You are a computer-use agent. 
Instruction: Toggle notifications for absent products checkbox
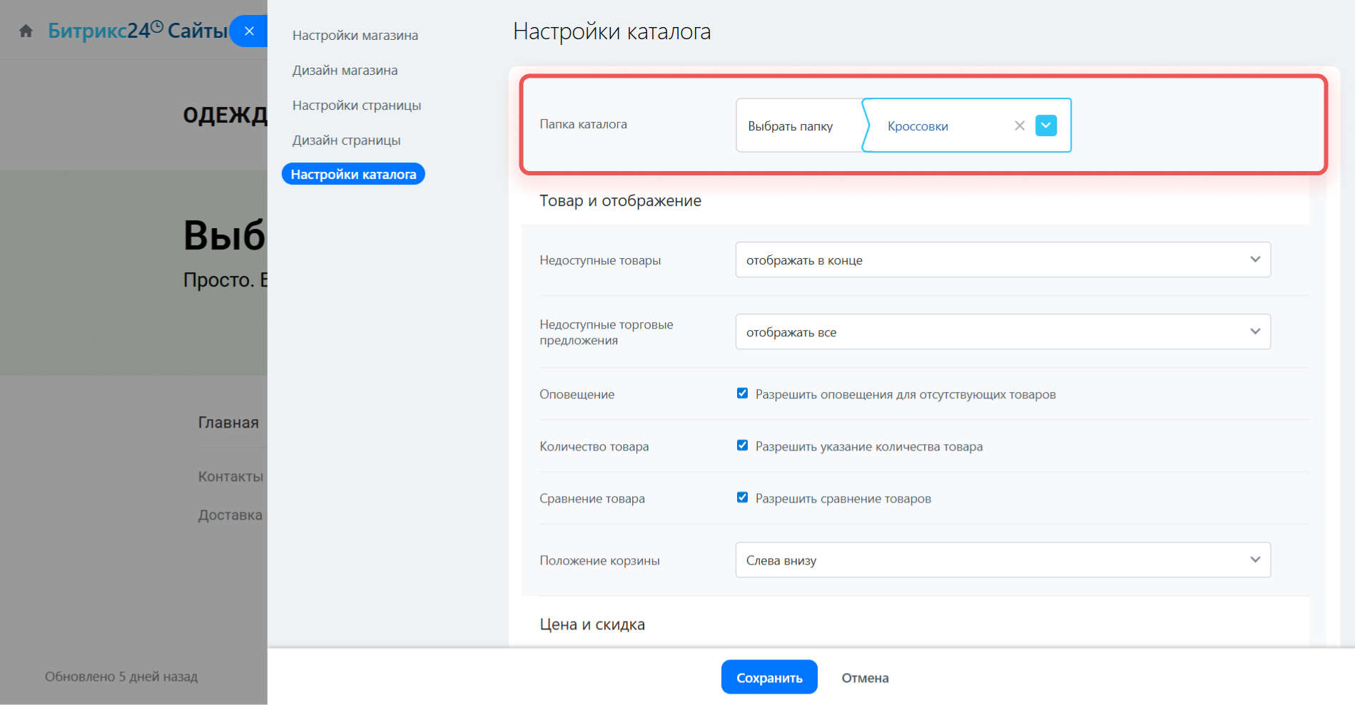tap(742, 393)
